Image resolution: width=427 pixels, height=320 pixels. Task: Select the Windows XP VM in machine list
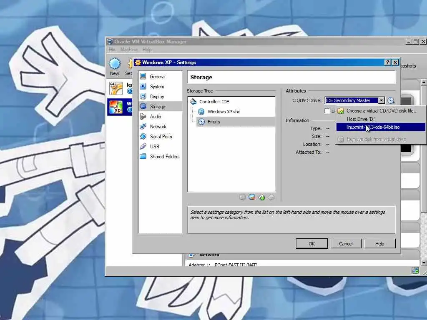[x=120, y=107]
